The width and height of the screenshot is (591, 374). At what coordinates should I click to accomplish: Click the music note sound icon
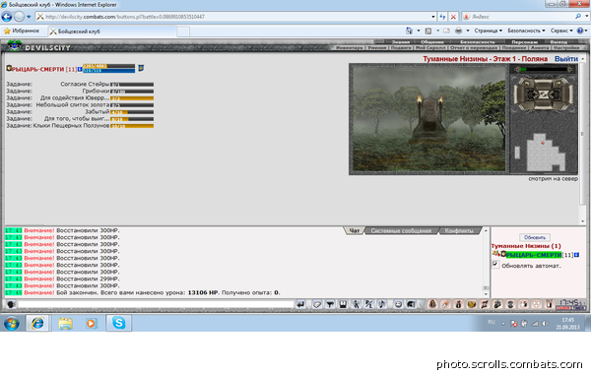[x=381, y=304]
